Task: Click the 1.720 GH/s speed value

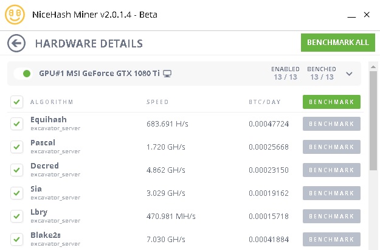Action: click(166, 147)
